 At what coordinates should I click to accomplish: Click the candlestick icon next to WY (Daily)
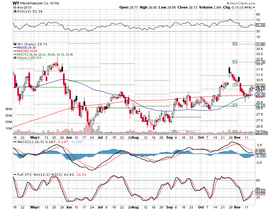pos(15,44)
